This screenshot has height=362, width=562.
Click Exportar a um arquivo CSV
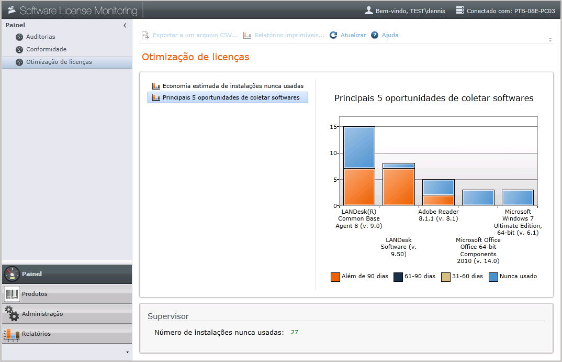(195, 35)
